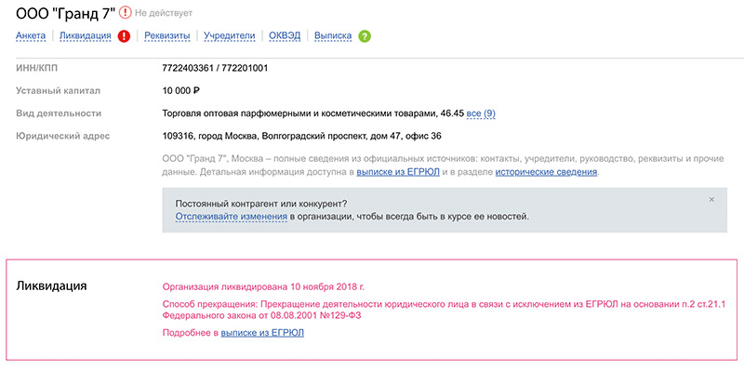This screenshot has height=371, width=744.
Task: Click the red exclamation icon next to Ликвидация
Action: [x=125, y=36]
